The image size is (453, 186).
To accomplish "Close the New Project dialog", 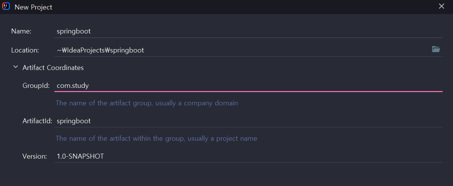I will tap(441, 6).
